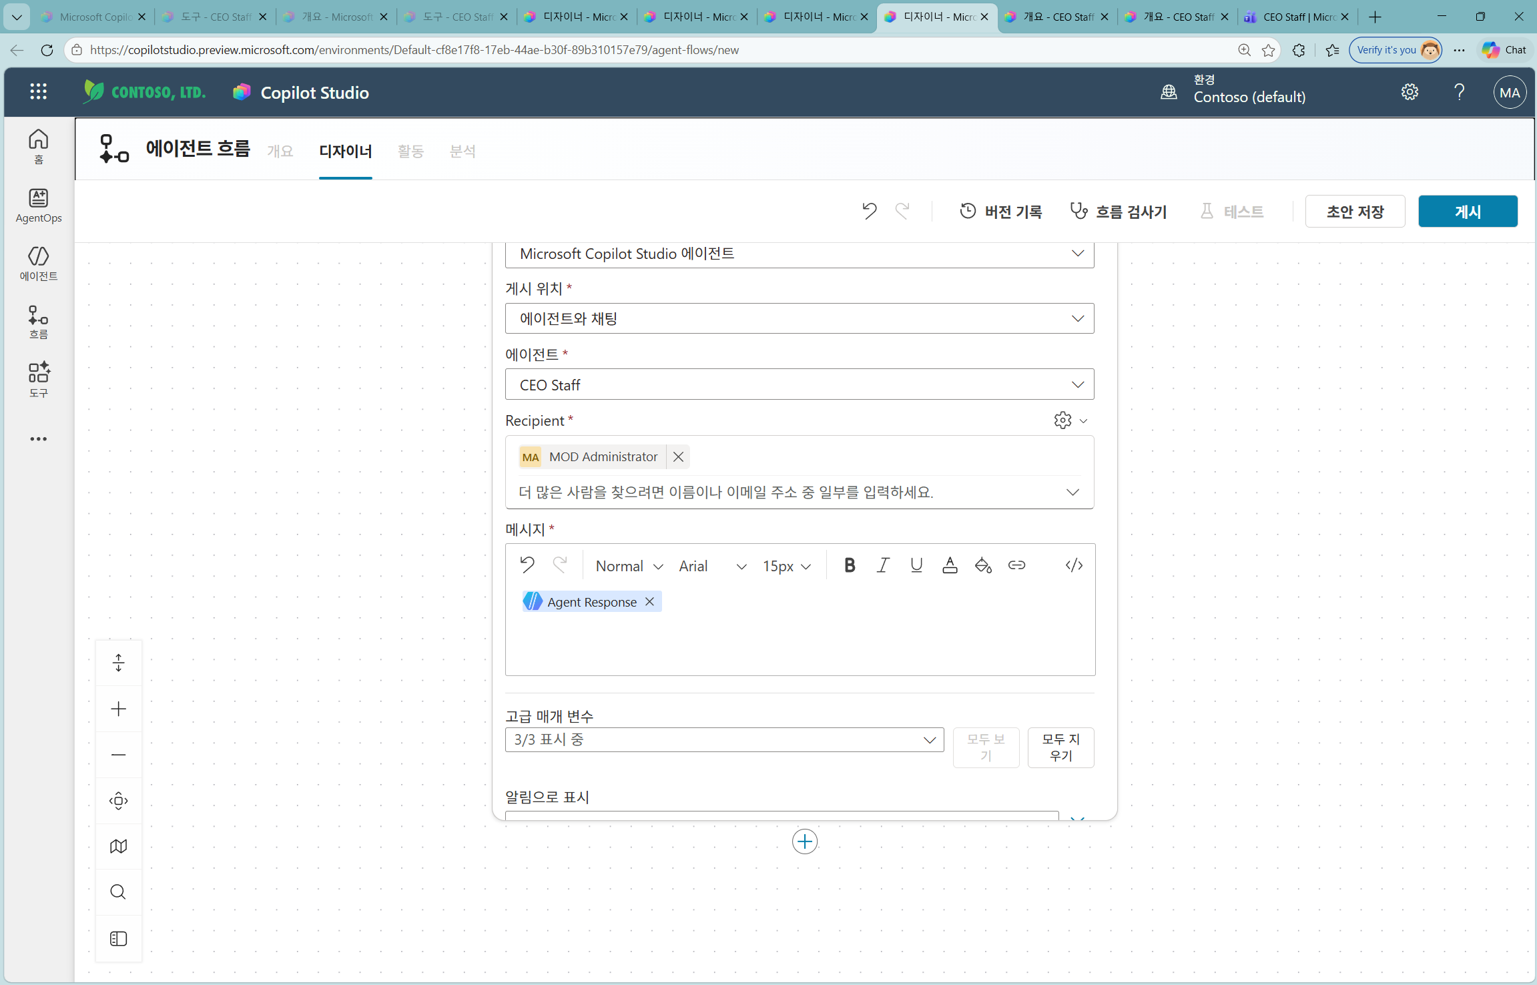The height and width of the screenshot is (985, 1537).
Task: Insert a link in the message
Action: pyautogui.click(x=1016, y=565)
